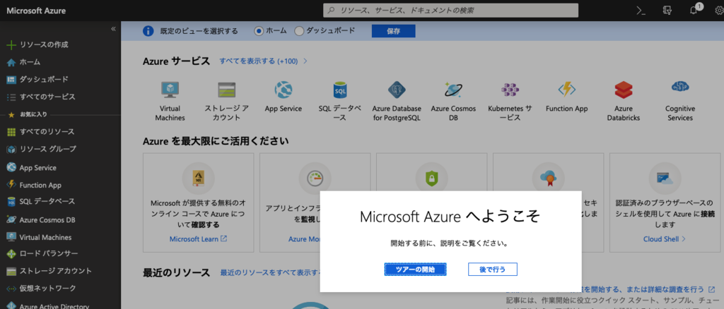The width and height of the screenshot is (724, 309).
Task: Start tour with ツアーの開始 button
Action: point(415,269)
